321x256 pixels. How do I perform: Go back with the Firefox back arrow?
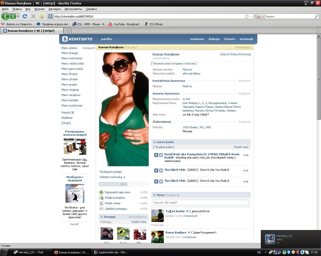6,16
